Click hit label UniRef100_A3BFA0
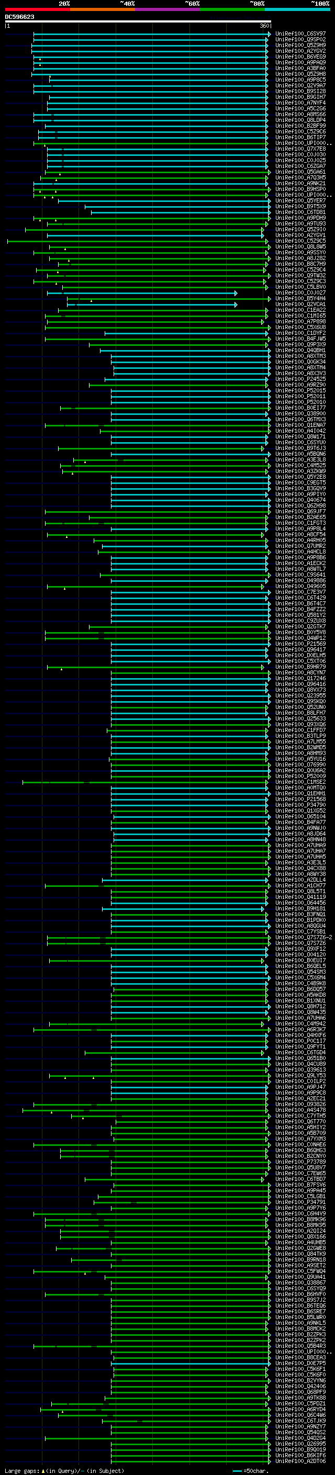This screenshot has width=335, height=1475. (x=300, y=68)
